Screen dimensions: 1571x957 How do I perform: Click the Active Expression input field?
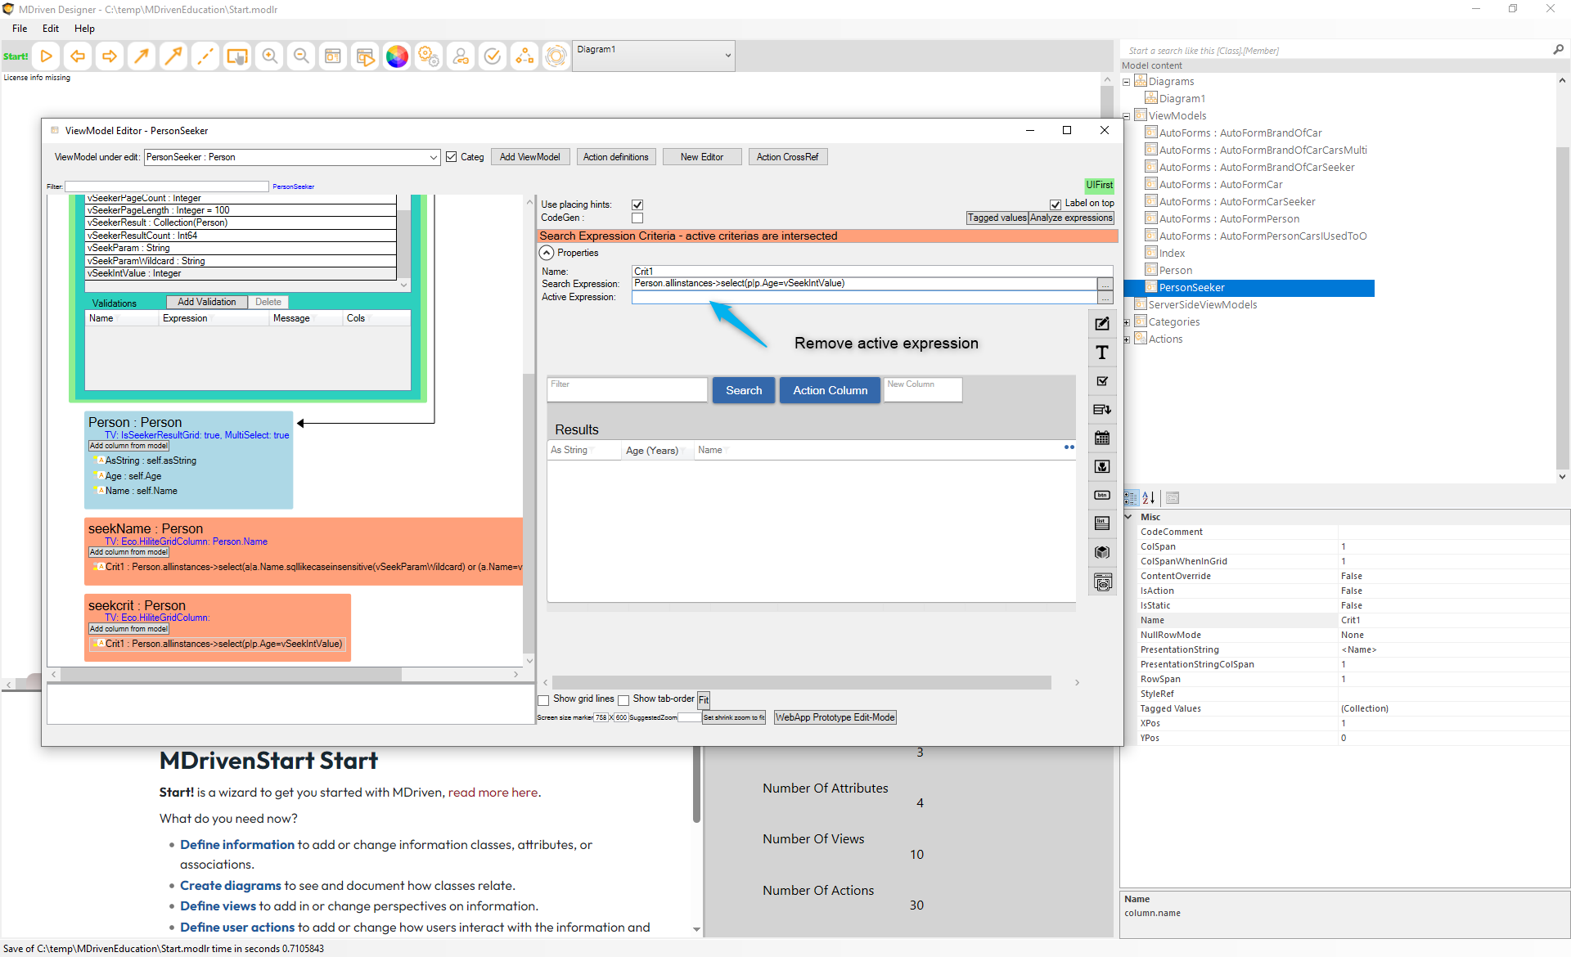[x=863, y=298]
